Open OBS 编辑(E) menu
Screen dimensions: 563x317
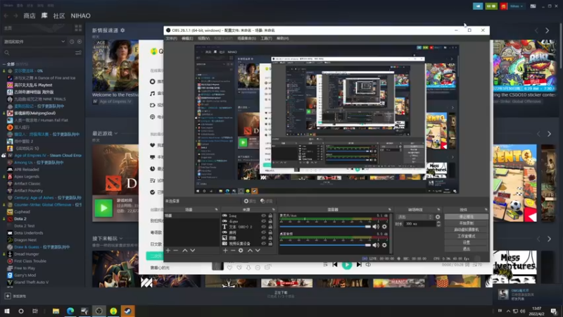[x=187, y=38]
